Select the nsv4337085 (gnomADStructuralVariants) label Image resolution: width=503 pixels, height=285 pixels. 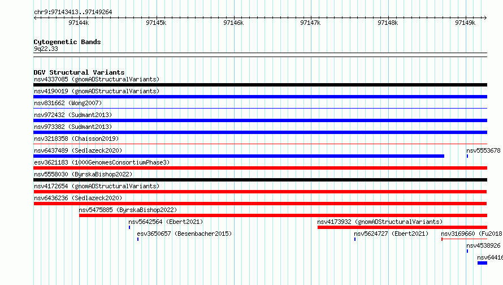tap(97, 79)
